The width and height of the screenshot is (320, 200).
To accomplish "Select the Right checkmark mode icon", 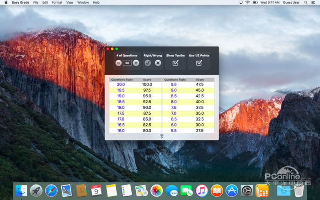I will (148, 63).
